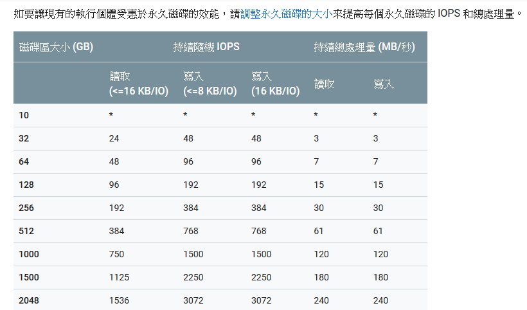Click write 16 KB value 1500 in row 1000

261,254
